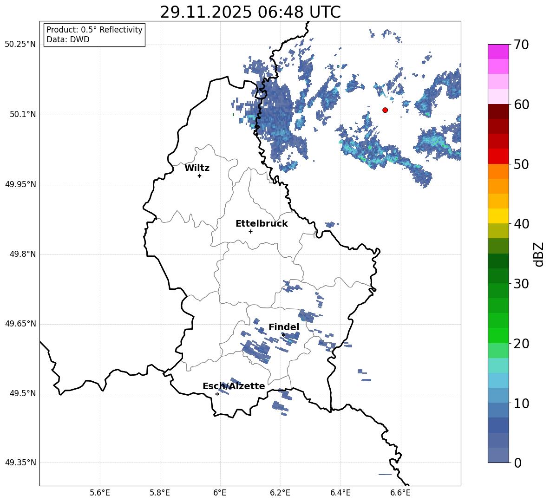The width and height of the screenshot is (550, 502).
Task: Click the 50.25°N latitude label
Action: click(x=20, y=45)
